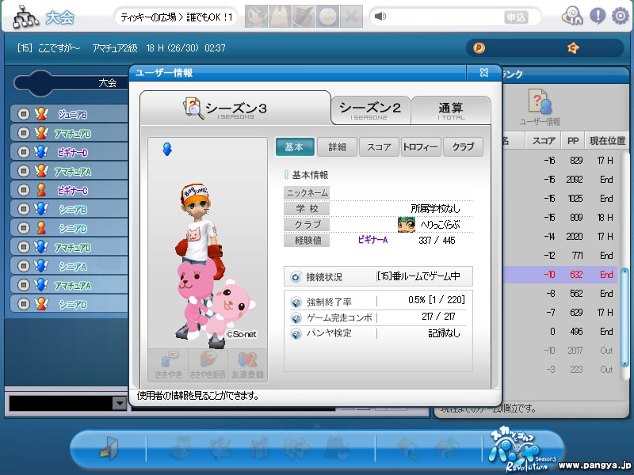Click the spiral snail icon at top right
Image resolution: width=634 pixels, height=475 pixels.
click(572, 16)
